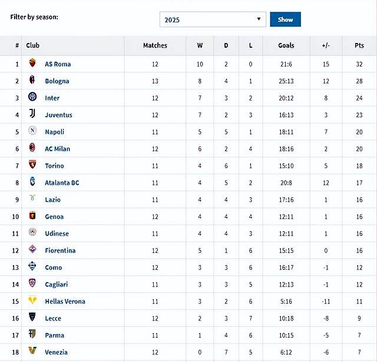This screenshot has height=362, width=377.
Task: Click the Torino club crest icon
Action: tap(32, 165)
